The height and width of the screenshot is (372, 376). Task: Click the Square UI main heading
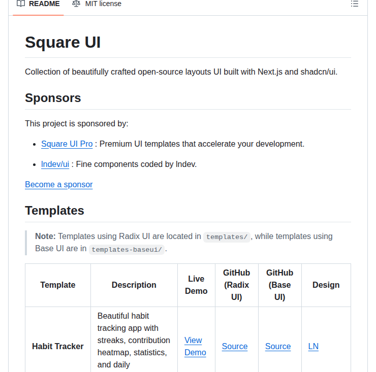pyautogui.click(x=63, y=42)
